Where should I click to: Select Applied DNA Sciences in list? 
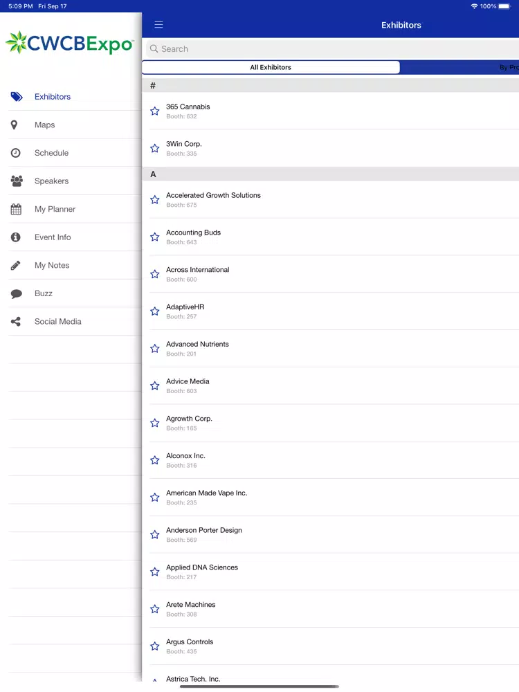tap(331, 572)
